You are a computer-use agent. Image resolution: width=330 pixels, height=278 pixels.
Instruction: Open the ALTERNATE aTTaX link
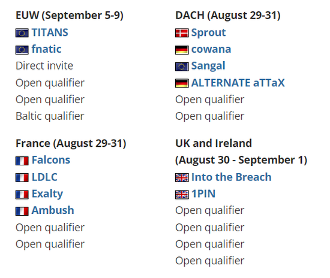tap(238, 83)
